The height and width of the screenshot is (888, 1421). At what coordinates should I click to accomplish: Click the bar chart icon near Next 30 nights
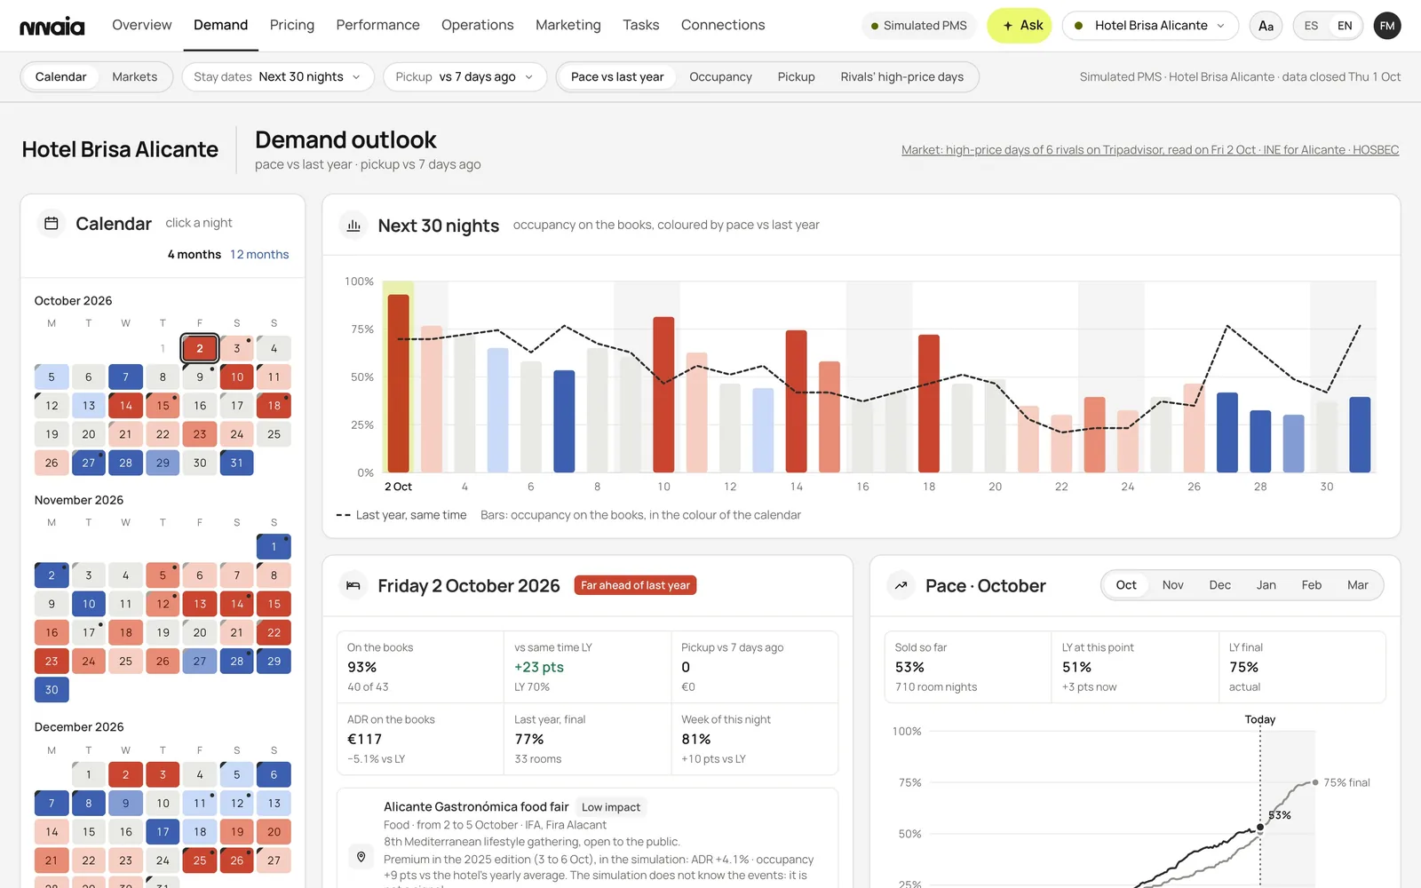[x=353, y=226]
